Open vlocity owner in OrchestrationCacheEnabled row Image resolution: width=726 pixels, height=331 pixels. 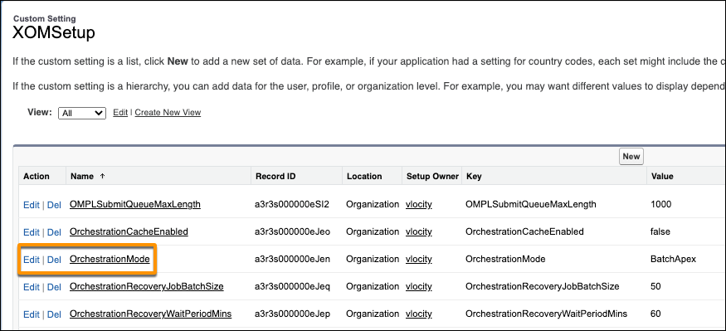[x=419, y=232]
